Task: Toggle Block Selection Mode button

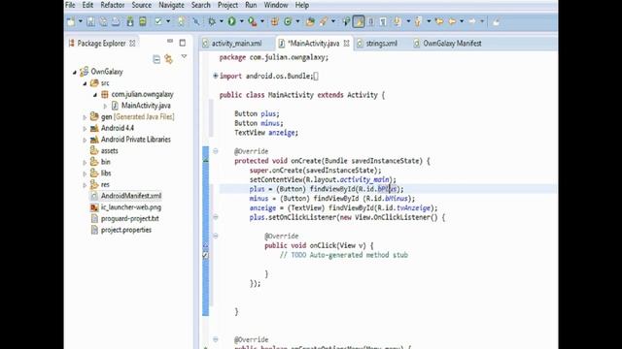Action: [371, 21]
